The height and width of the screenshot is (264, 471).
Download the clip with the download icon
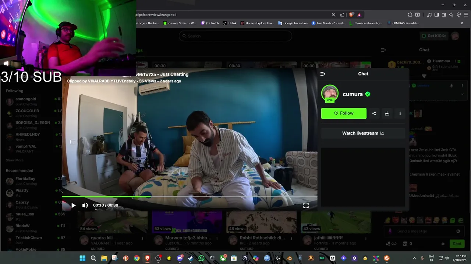coord(387,113)
